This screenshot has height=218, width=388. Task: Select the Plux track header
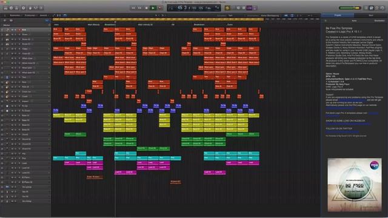(25, 158)
